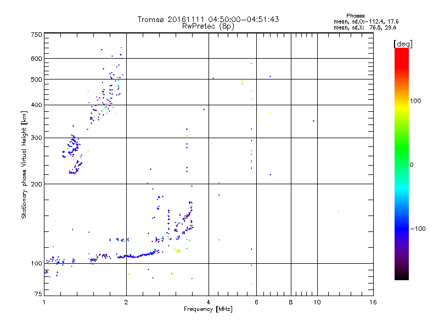Click the subtitle 'RwPretec (8p)'
The image size is (439, 329).
coord(209,26)
